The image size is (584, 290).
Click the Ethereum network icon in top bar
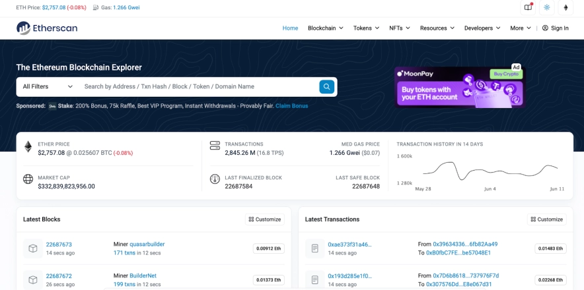tap(566, 7)
